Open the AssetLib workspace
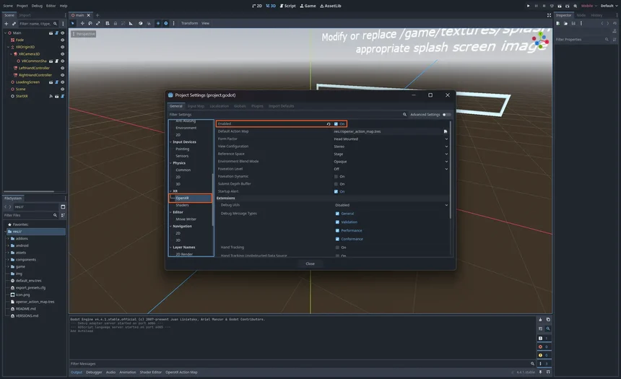The height and width of the screenshot is (379, 621). tap(330, 6)
